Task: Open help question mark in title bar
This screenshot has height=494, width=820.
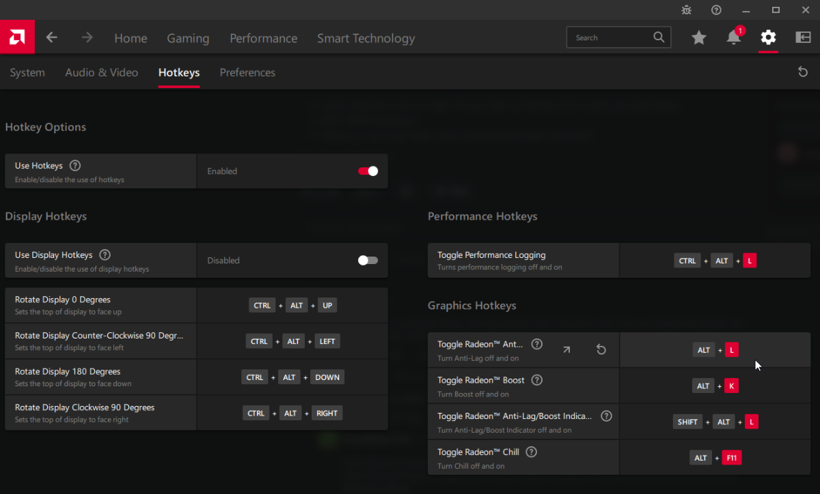Action: (716, 10)
